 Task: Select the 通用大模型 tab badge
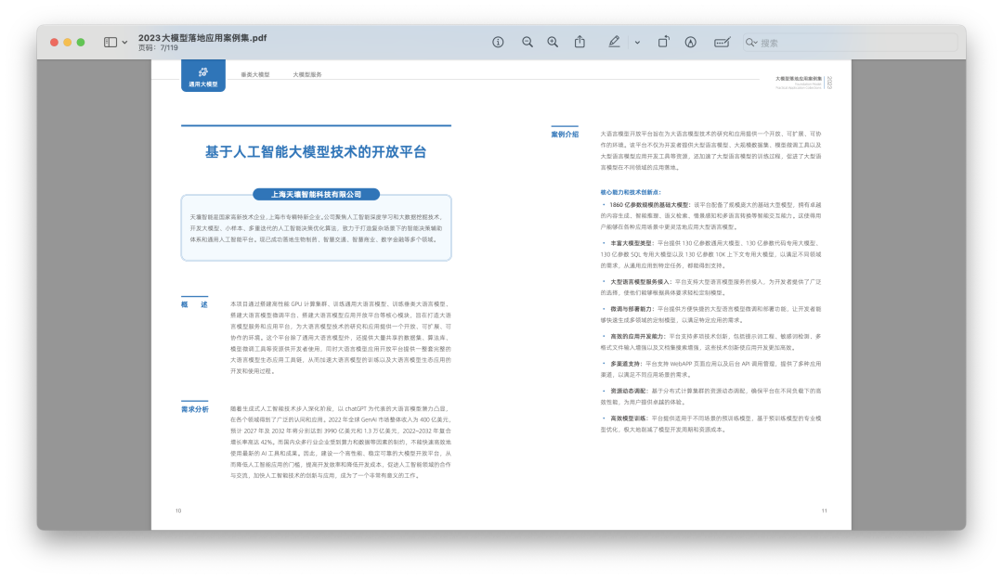point(202,79)
